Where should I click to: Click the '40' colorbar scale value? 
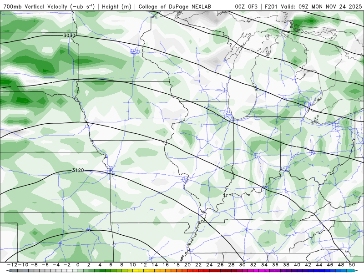297,265
